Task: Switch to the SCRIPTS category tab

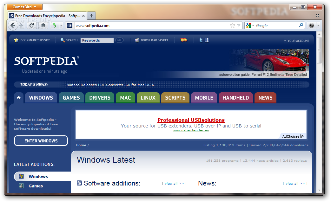Action: [x=175, y=98]
